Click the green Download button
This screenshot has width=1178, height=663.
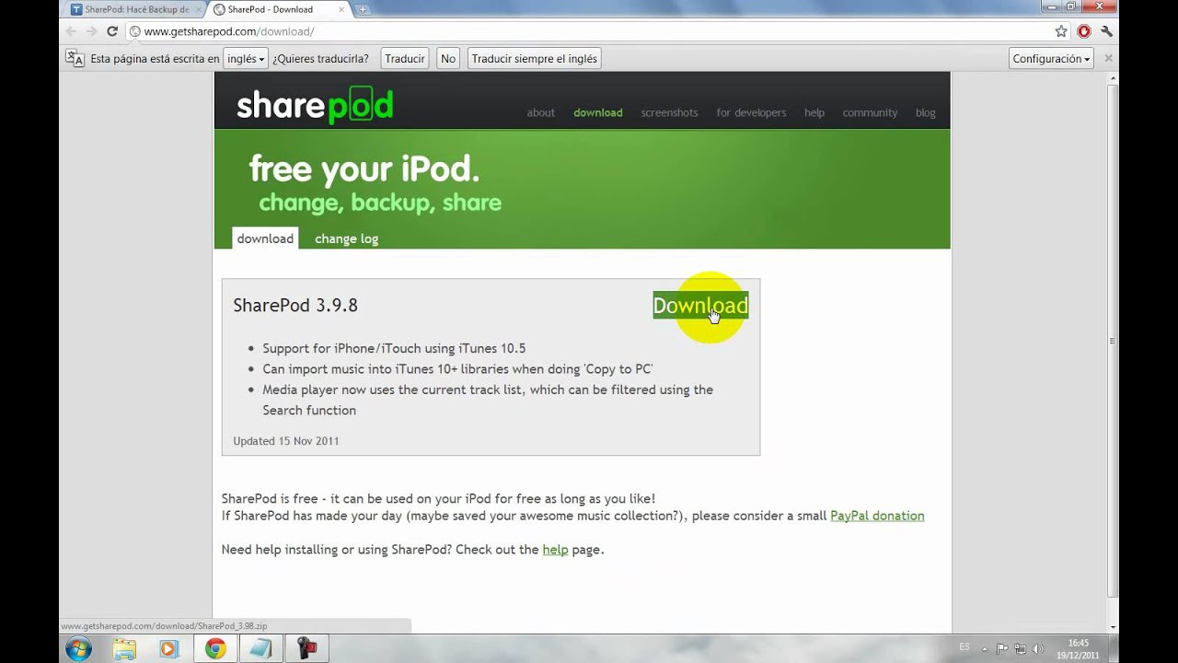coord(700,306)
